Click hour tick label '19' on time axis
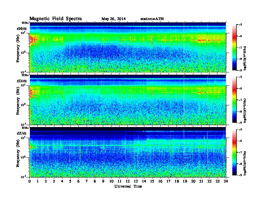Screen dimensions: 269x208 coord(185,181)
